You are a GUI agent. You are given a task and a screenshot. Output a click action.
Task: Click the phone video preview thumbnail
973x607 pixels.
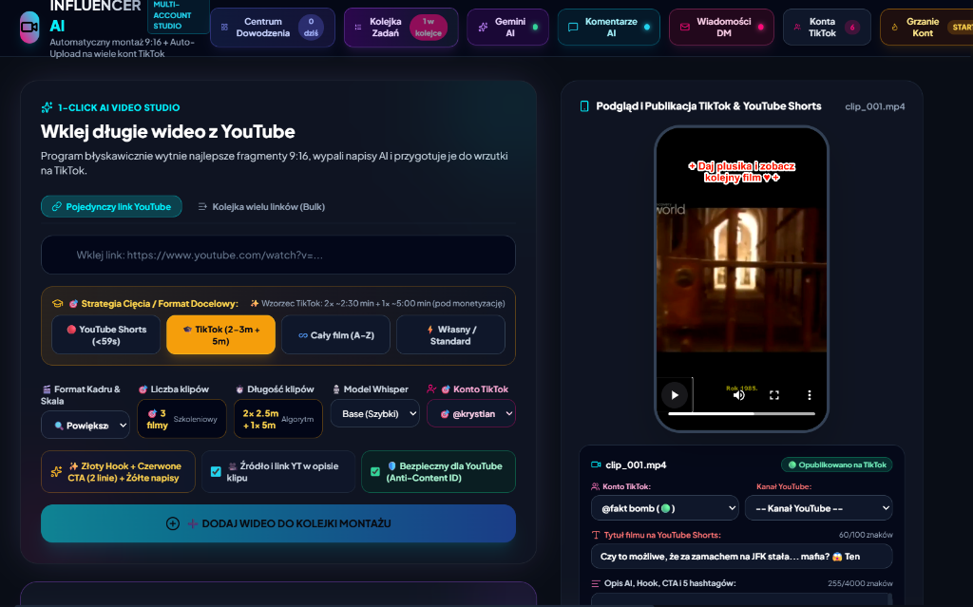tap(741, 280)
